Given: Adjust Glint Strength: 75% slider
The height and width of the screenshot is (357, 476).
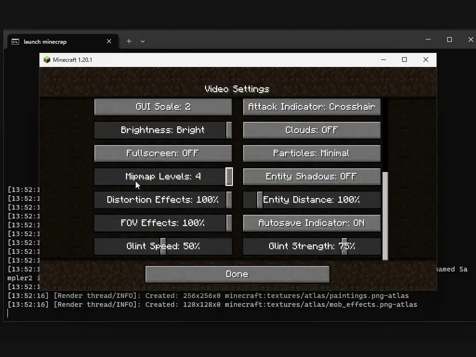Looking at the screenshot, I should coord(312,246).
